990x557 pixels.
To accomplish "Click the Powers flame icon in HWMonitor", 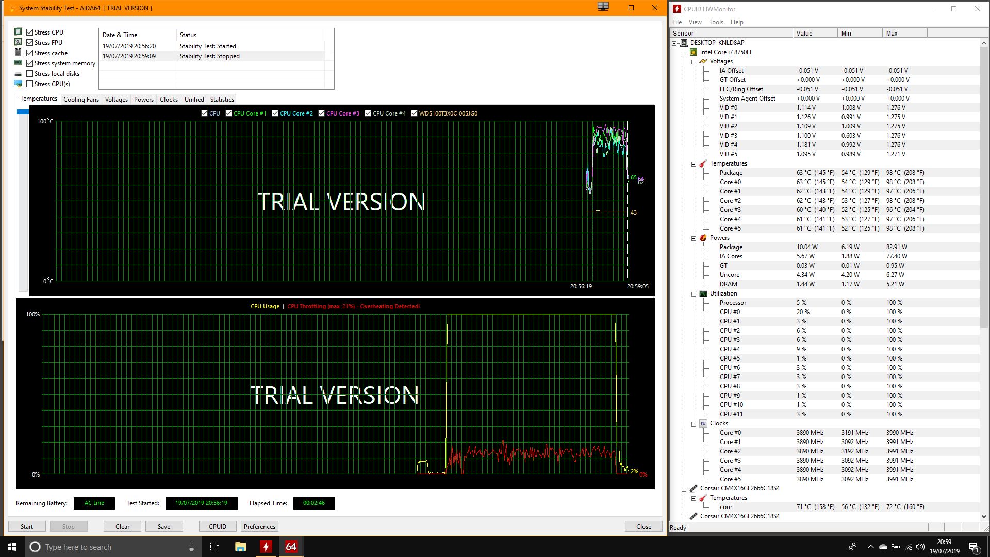I will click(x=703, y=238).
